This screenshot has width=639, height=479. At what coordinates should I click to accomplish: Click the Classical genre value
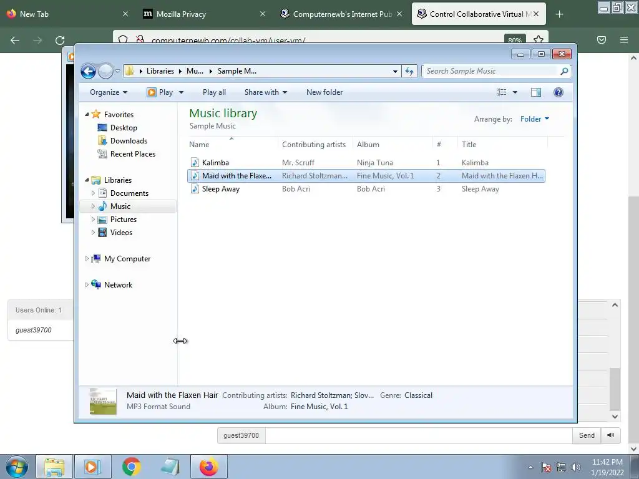coord(418,395)
